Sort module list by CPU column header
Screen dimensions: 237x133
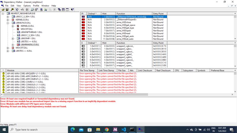click(x=178, y=70)
